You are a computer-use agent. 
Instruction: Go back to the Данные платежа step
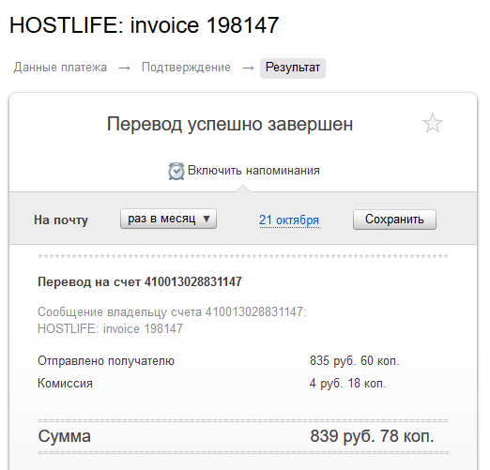pyautogui.click(x=60, y=68)
